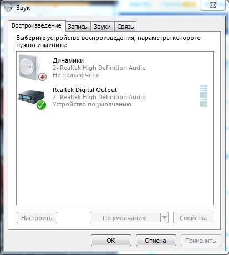The image size is (229, 255).
Task: Click the red not-connected arrow badge
Action: pos(42,76)
